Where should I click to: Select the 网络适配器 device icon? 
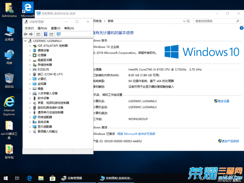[34, 117]
